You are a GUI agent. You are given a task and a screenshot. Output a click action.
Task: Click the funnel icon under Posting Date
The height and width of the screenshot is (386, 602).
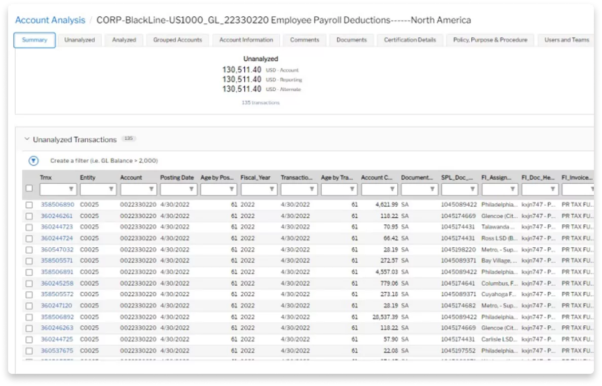(191, 189)
